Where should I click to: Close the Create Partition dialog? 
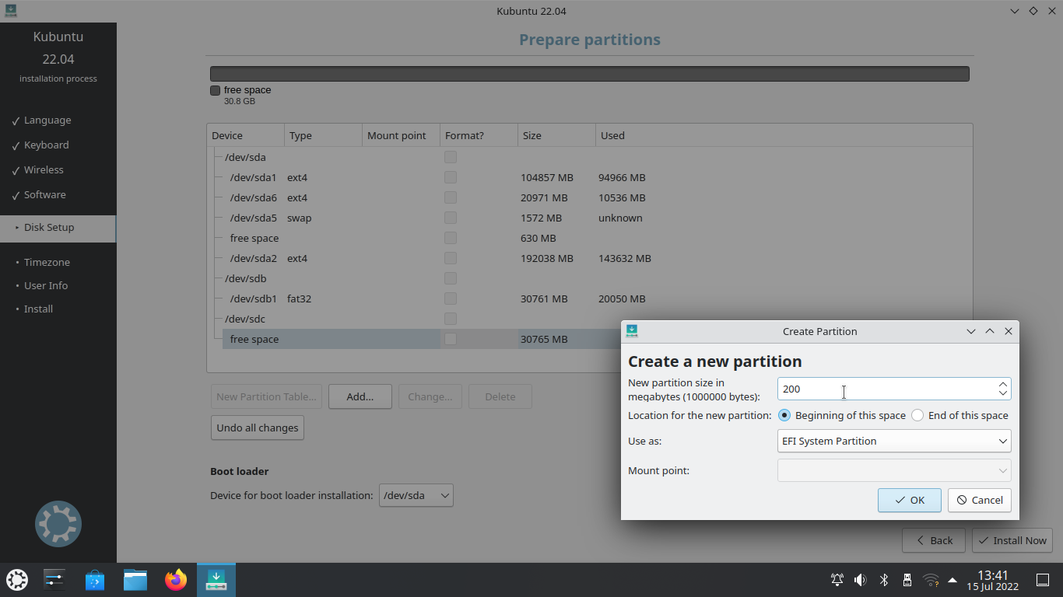click(1009, 331)
